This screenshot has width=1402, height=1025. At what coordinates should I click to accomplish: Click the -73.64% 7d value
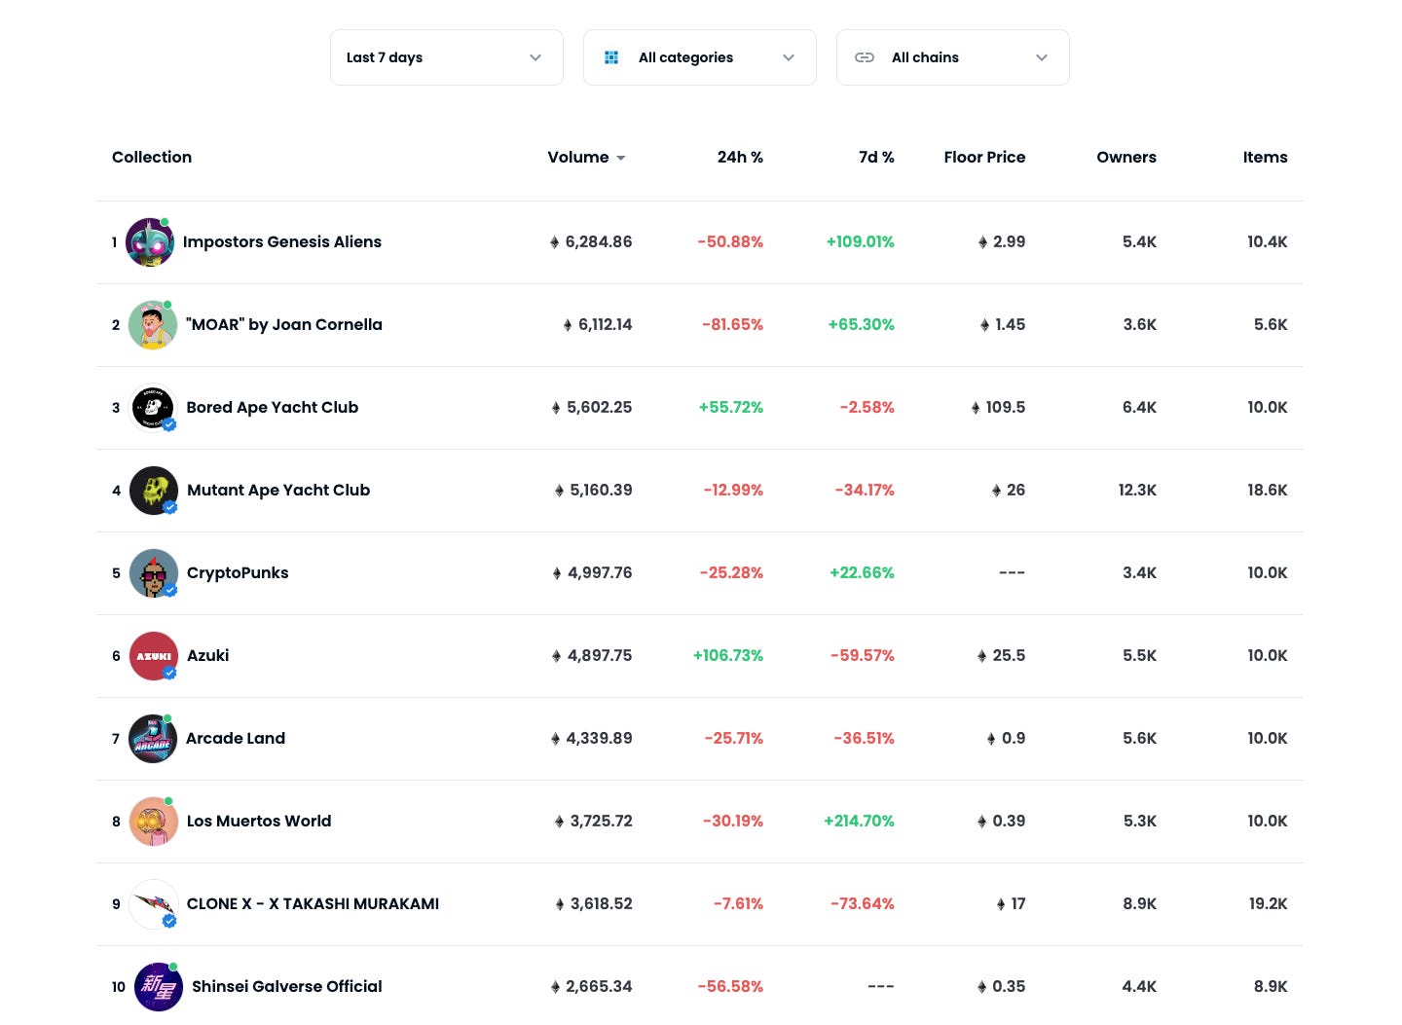(x=863, y=903)
